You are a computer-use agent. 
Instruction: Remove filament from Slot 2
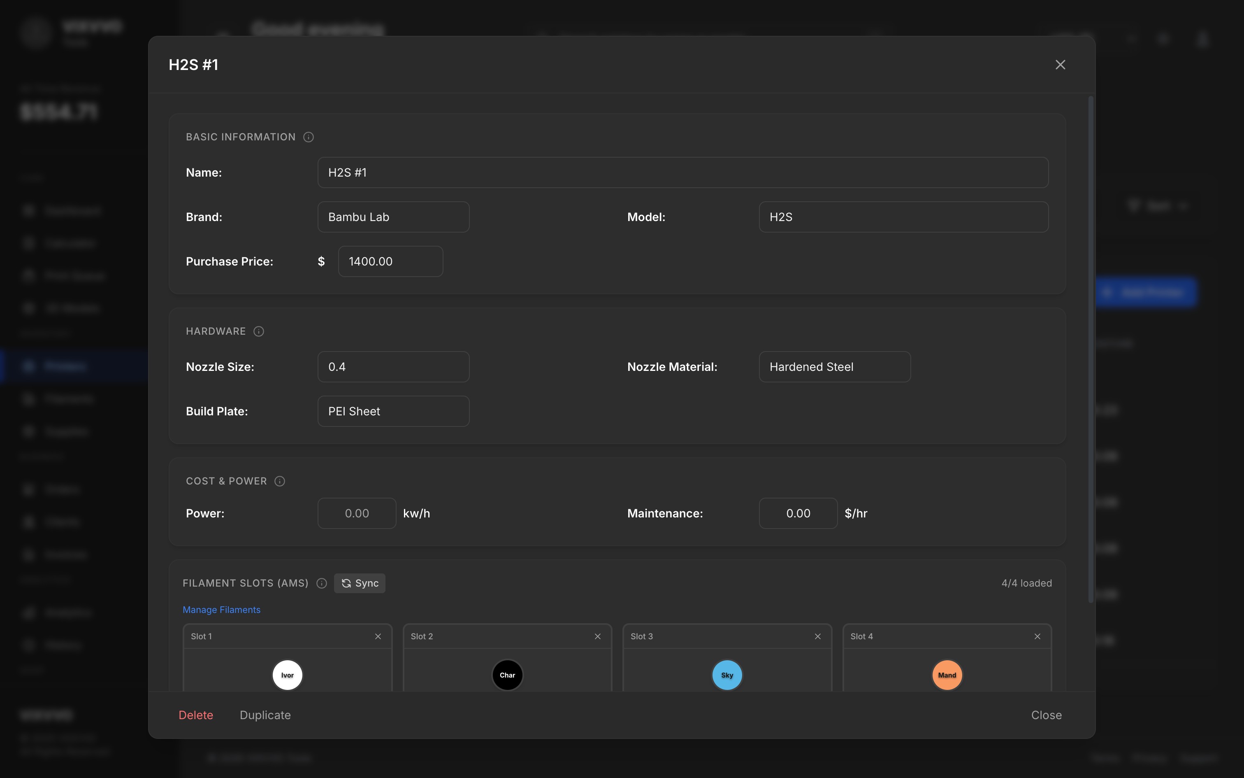click(x=597, y=636)
